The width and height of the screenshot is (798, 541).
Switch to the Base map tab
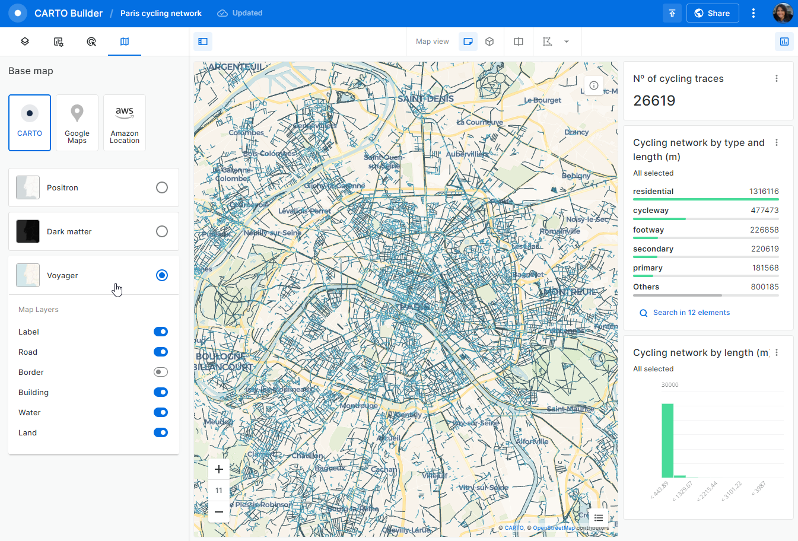[x=125, y=42]
